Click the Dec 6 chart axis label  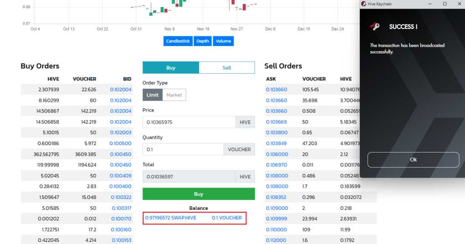tap(270, 29)
